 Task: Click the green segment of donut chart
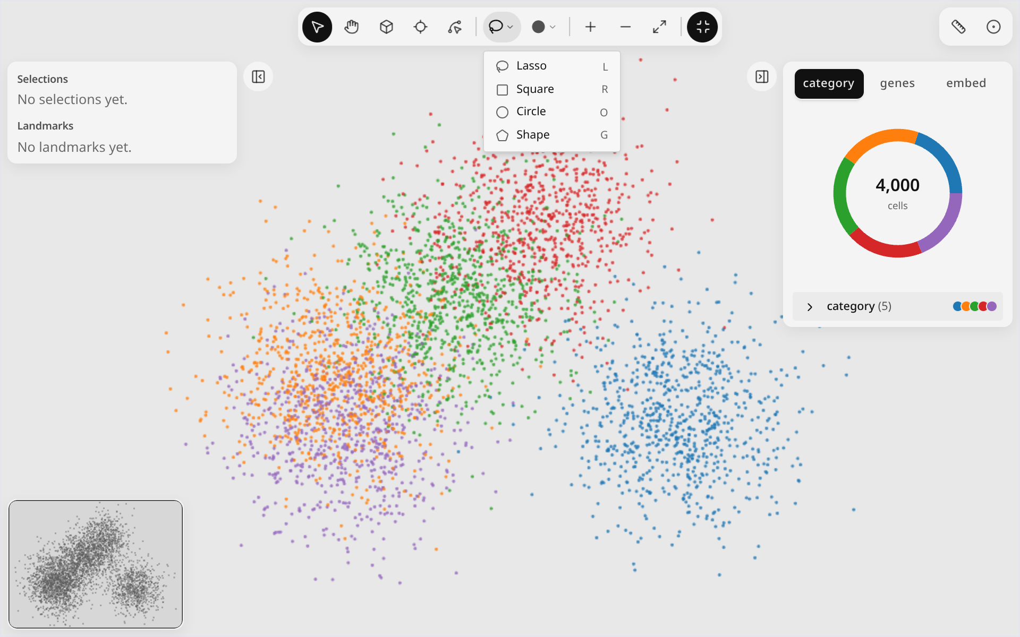tap(840, 198)
